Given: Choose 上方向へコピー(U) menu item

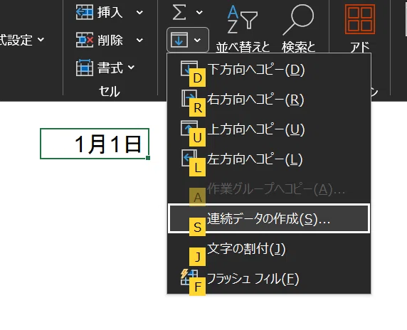Looking at the screenshot, I should (269, 129).
